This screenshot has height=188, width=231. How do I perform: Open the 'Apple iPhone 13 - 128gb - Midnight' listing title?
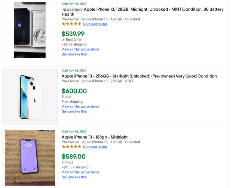coord(95,137)
